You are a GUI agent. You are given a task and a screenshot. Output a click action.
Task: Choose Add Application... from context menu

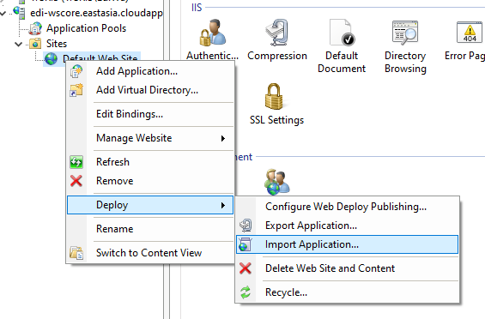click(150, 71)
